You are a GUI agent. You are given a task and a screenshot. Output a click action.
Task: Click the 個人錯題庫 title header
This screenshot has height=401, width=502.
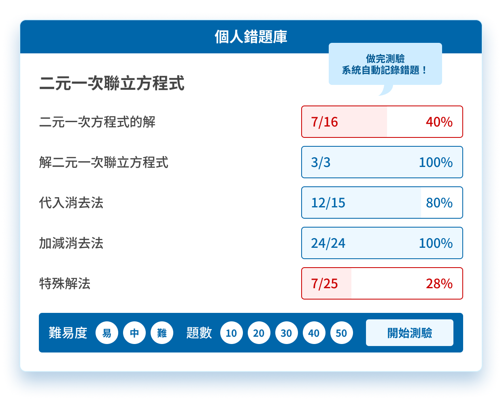pyautogui.click(x=251, y=37)
